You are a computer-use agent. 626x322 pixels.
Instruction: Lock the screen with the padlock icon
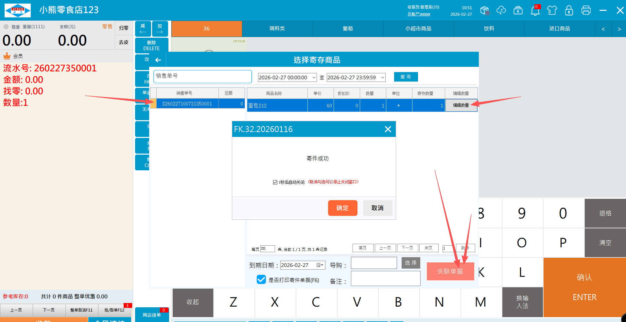click(x=569, y=10)
